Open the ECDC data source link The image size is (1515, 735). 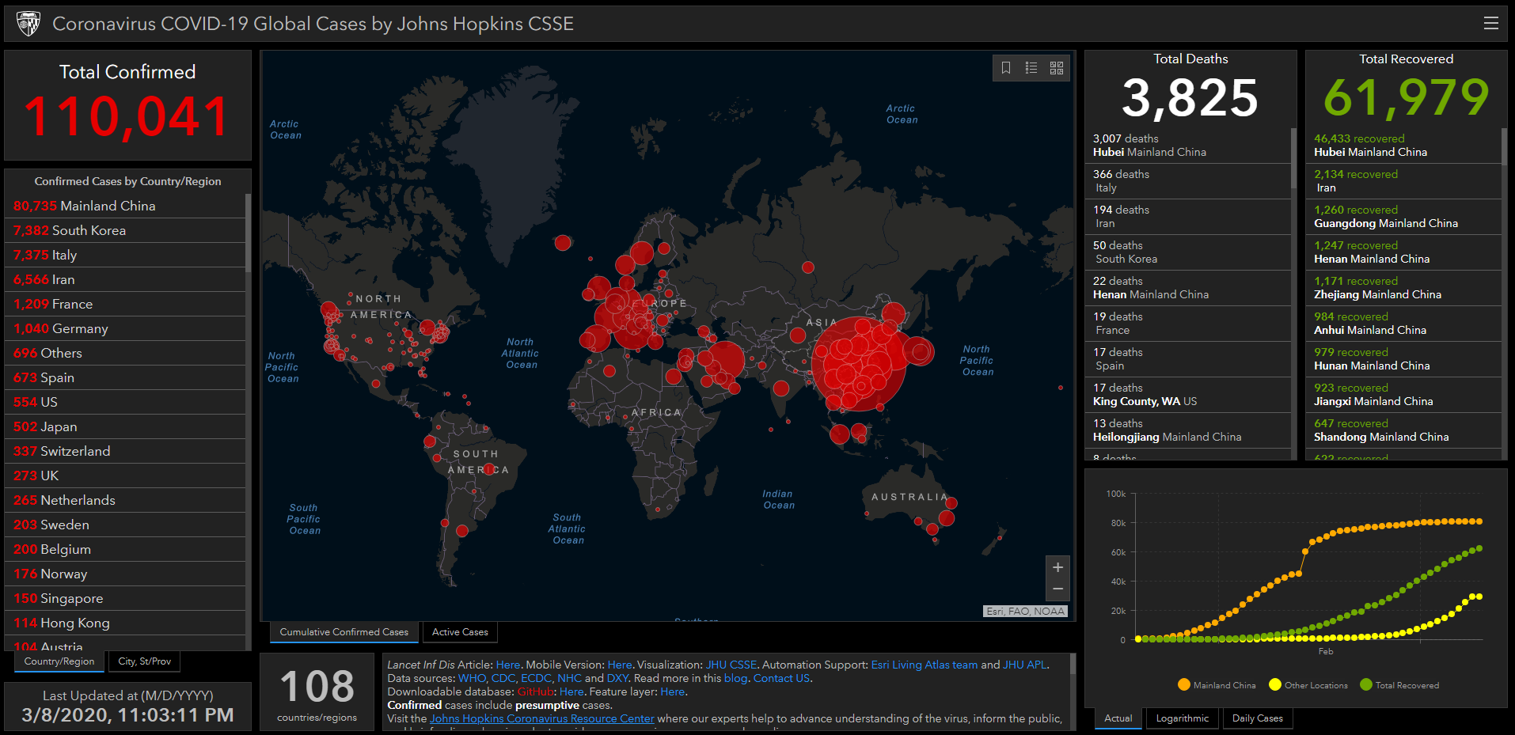click(x=536, y=678)
